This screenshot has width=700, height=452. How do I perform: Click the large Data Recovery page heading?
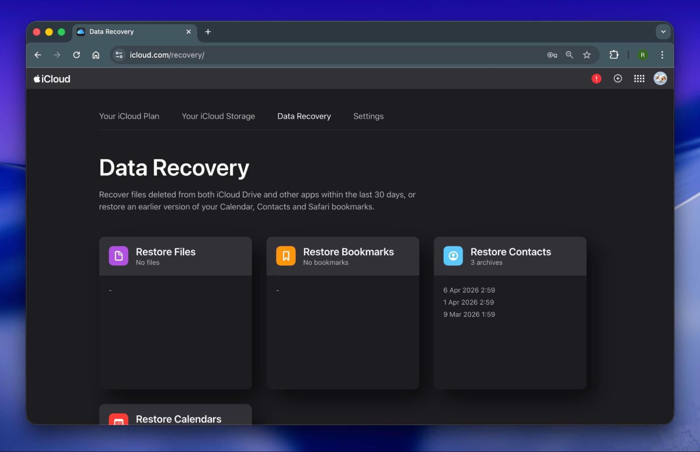[174, 168]
